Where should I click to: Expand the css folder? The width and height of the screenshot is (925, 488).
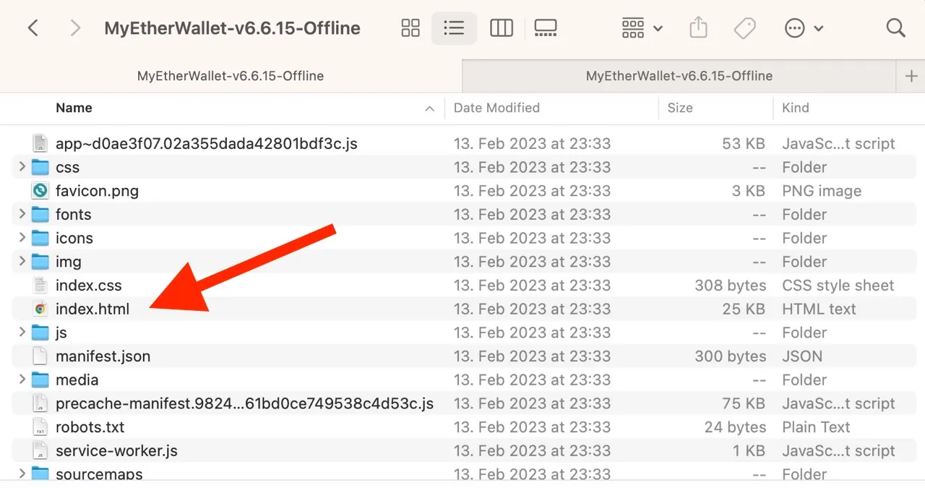pyautogui.click(x=22, y=167)
